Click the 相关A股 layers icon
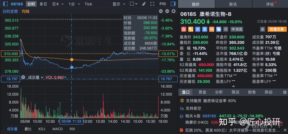288x134 pixels. 182,116
